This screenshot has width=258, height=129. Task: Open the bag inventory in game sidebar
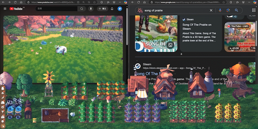click(x=3, y=88)
